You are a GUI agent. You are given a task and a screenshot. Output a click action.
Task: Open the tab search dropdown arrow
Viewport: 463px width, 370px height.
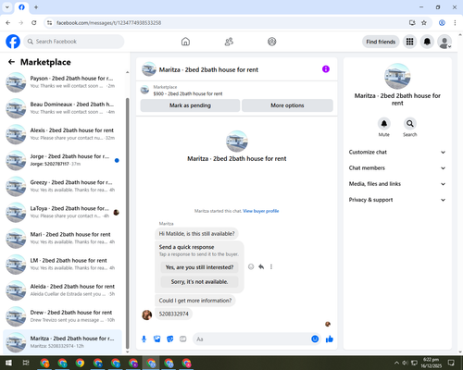point(7,7)
